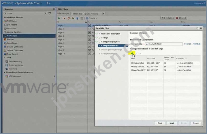The height and width of the screenshot is (134, 207).
Task: Collapse Networking & Security Inventory section
Action: [x=5, y=72]
